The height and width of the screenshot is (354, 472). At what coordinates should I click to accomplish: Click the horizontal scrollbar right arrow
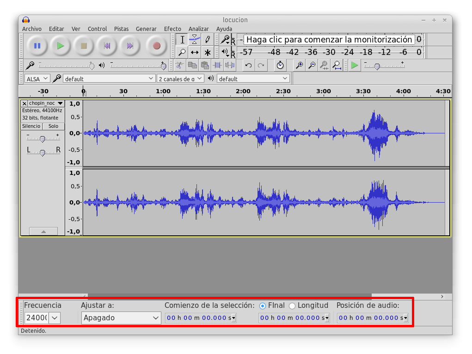[x=442, y=296]
